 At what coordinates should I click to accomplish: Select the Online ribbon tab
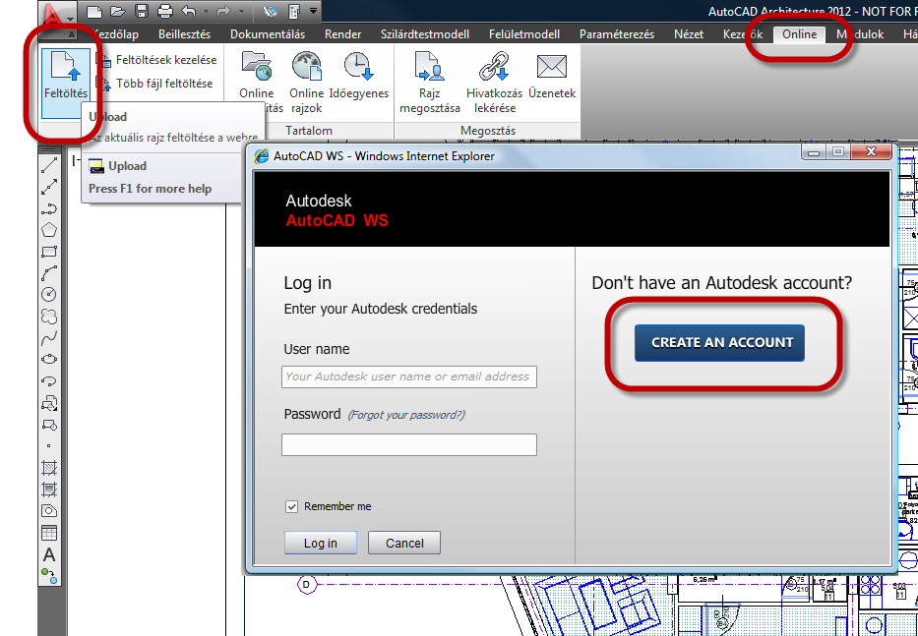(799, 34)
